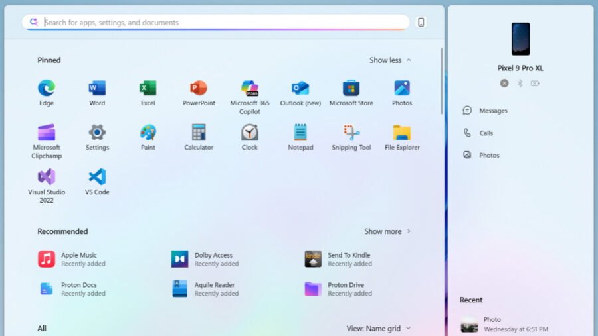Click the Pixel 9 Pro XL device name
Screen dimensions: 598x336
tap(520, 68)
